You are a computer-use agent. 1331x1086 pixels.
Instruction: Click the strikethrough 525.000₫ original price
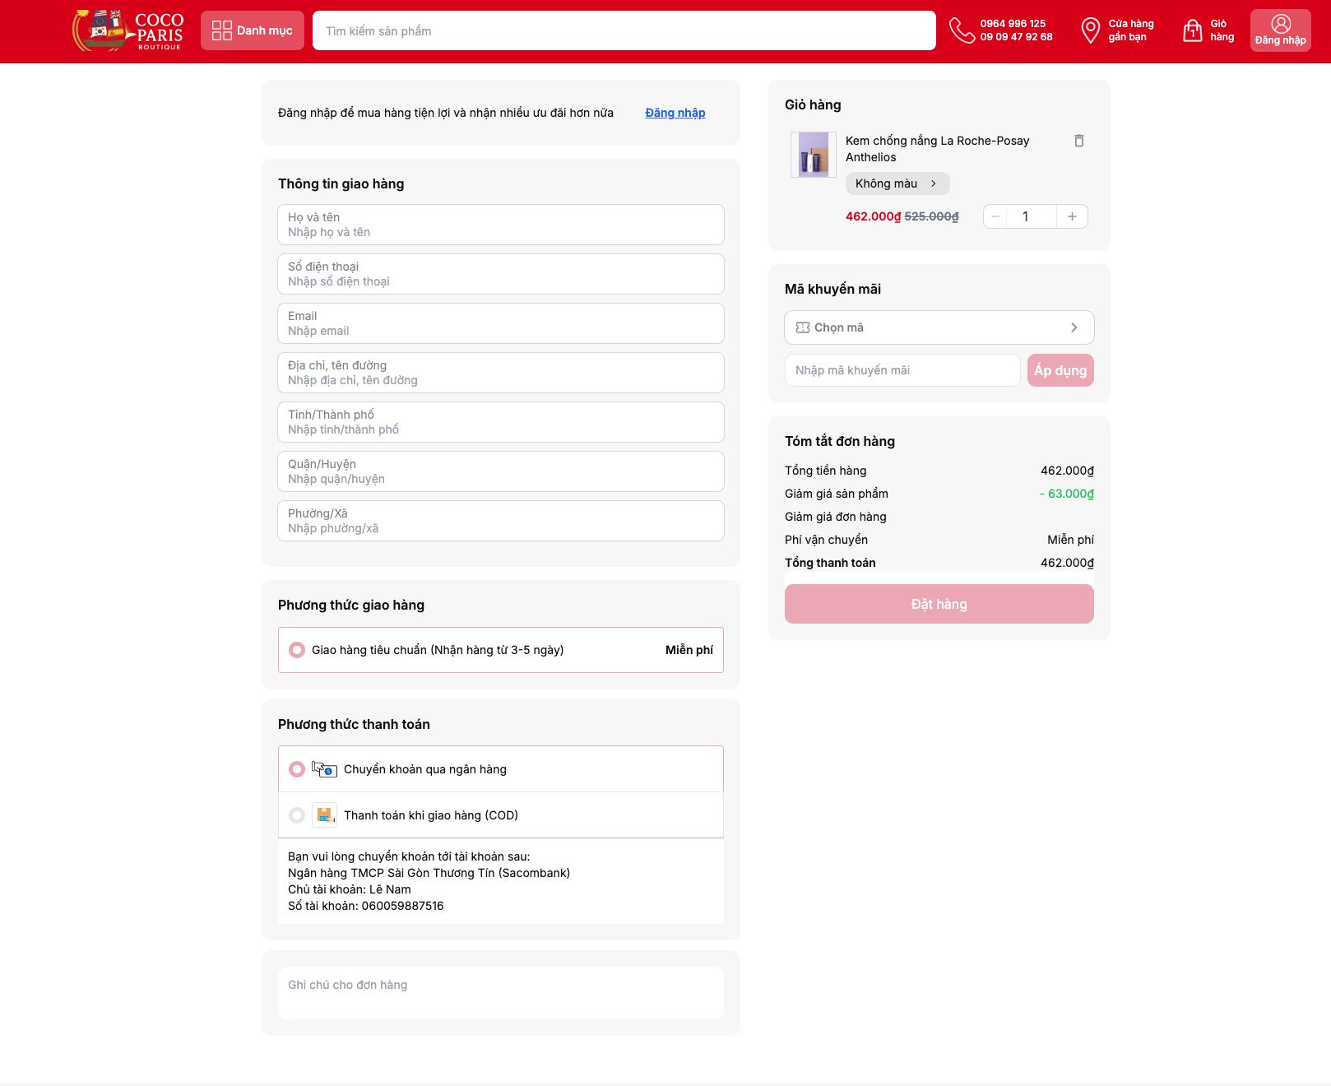point(931,216)
